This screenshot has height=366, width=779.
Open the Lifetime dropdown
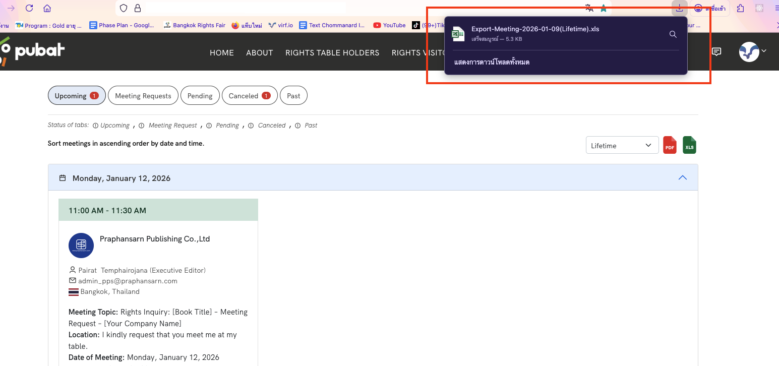tap(622, 145)
